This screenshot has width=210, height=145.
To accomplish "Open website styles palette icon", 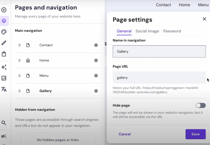I will [4, 32].
